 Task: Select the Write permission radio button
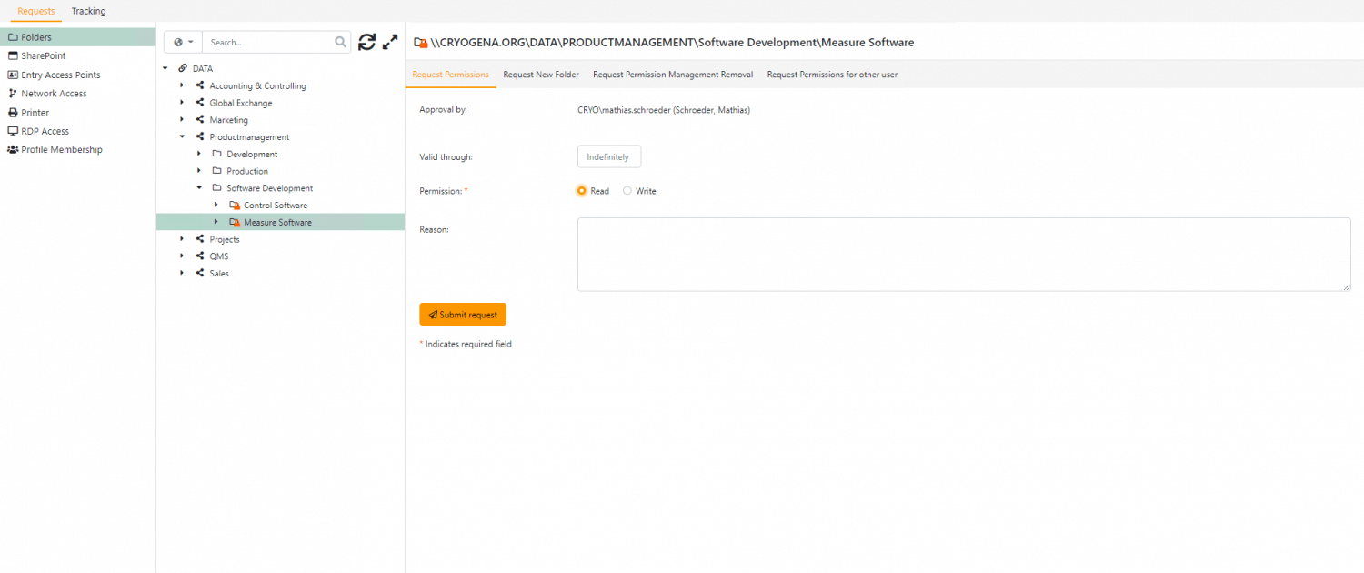tap(627, 191)
